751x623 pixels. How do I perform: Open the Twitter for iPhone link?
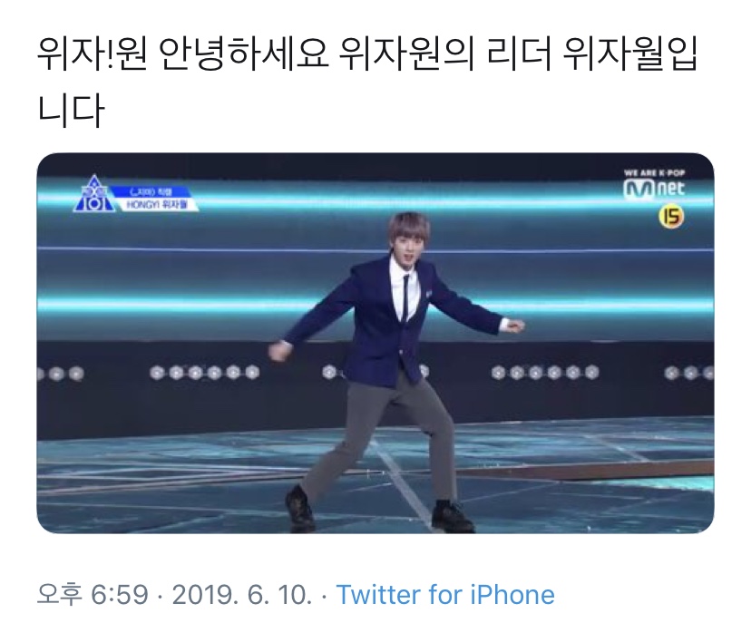[x=445, y=595]
